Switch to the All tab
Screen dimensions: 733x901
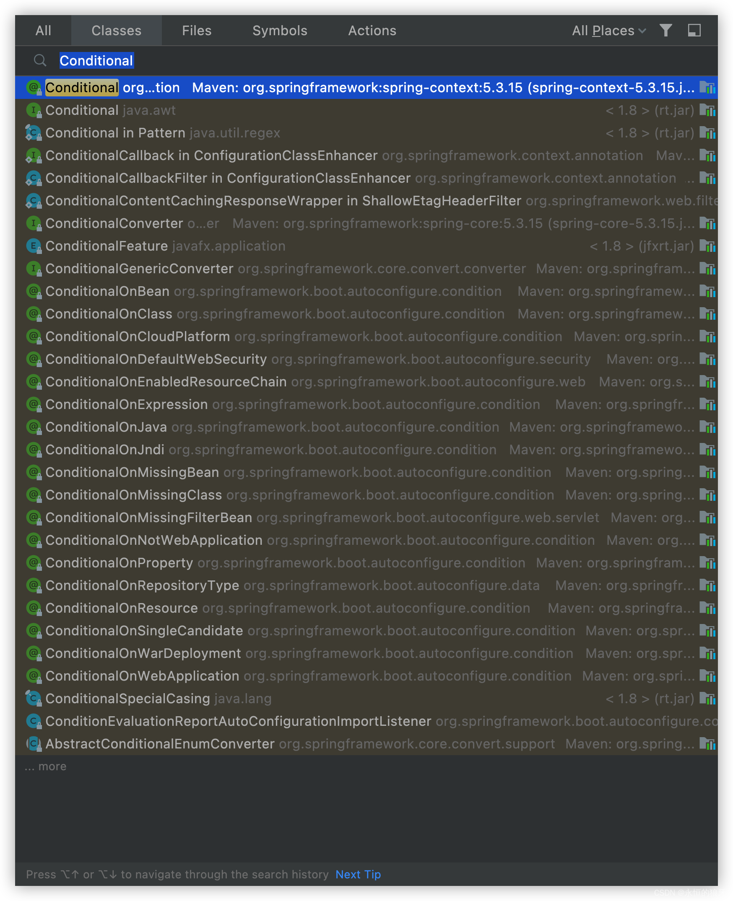pos(43,31)
